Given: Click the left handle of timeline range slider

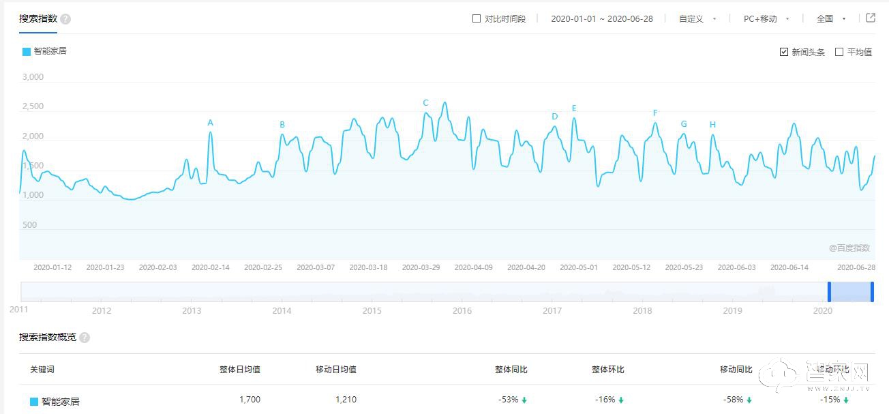Looking at the screenshot, I should [x=830, y=292].
